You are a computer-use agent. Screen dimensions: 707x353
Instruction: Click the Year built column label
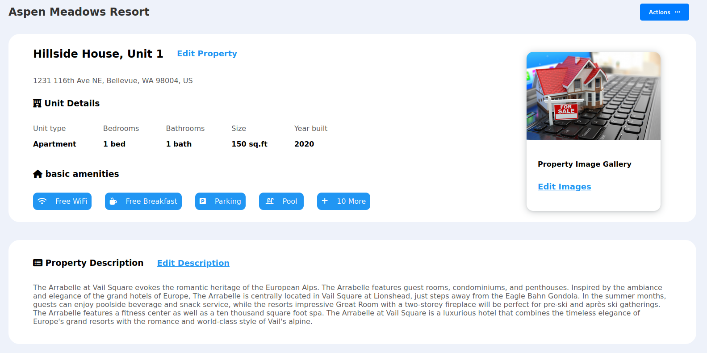[311, 128]
